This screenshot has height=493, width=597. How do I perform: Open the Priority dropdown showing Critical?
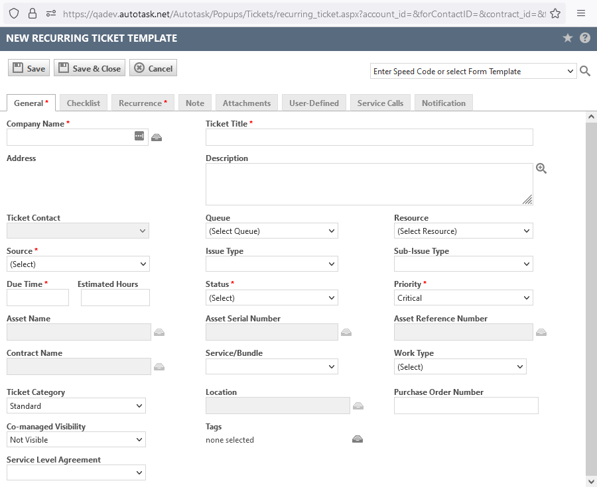464,298
